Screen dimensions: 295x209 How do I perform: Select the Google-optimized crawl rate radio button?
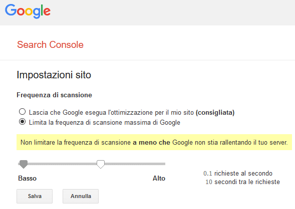coord(22,112)
